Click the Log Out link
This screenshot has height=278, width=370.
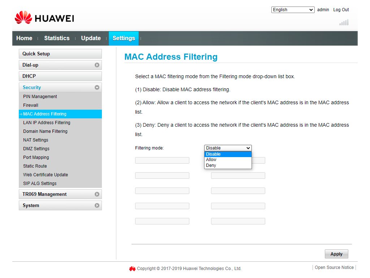(x=341, y=10)
